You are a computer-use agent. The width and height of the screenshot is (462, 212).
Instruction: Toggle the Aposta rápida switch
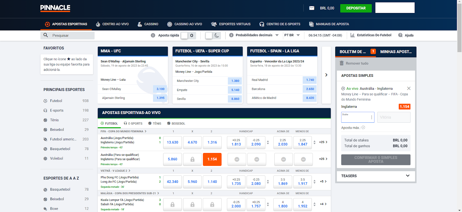click(188, 35)
